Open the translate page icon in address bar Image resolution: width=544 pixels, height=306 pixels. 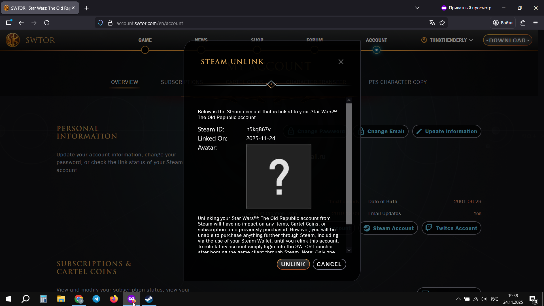click(x=432, y=23)
